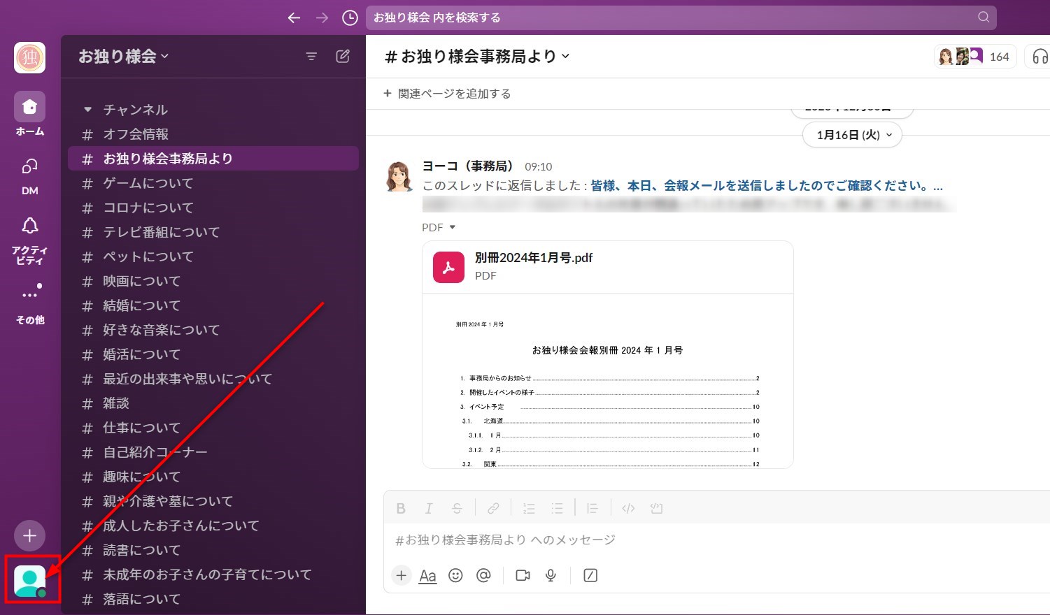Click the お独り様会 search field
The image size is (1050, 615).
point(681,17)
